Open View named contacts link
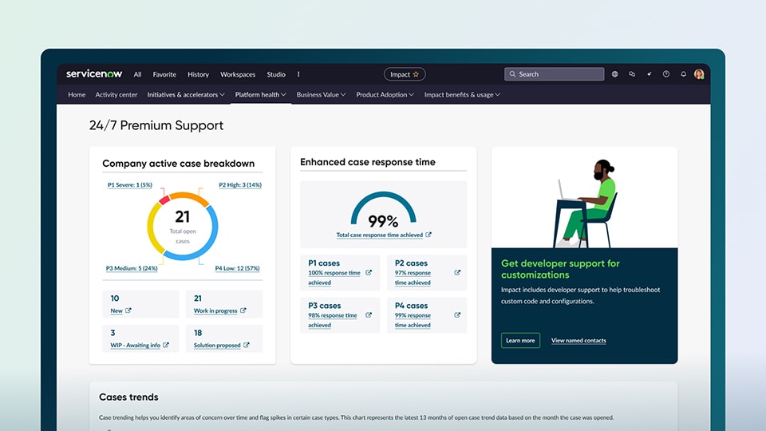Viewport: 766px width, 431px height. pos(578,341)
